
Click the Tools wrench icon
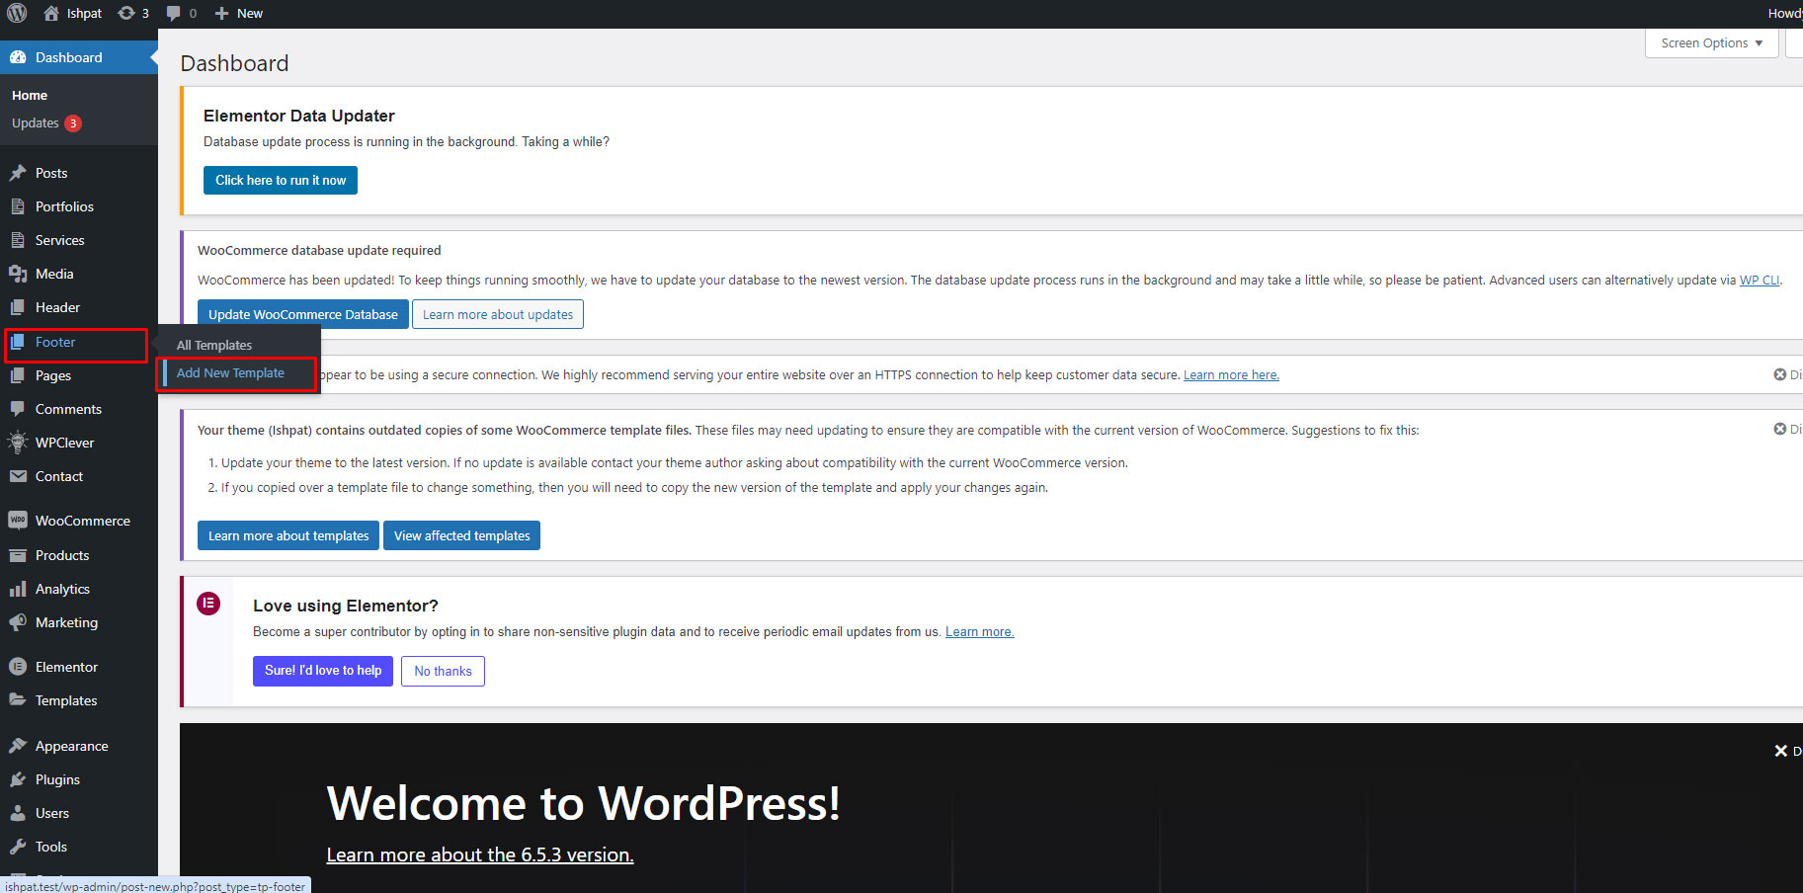coord(18,847)
